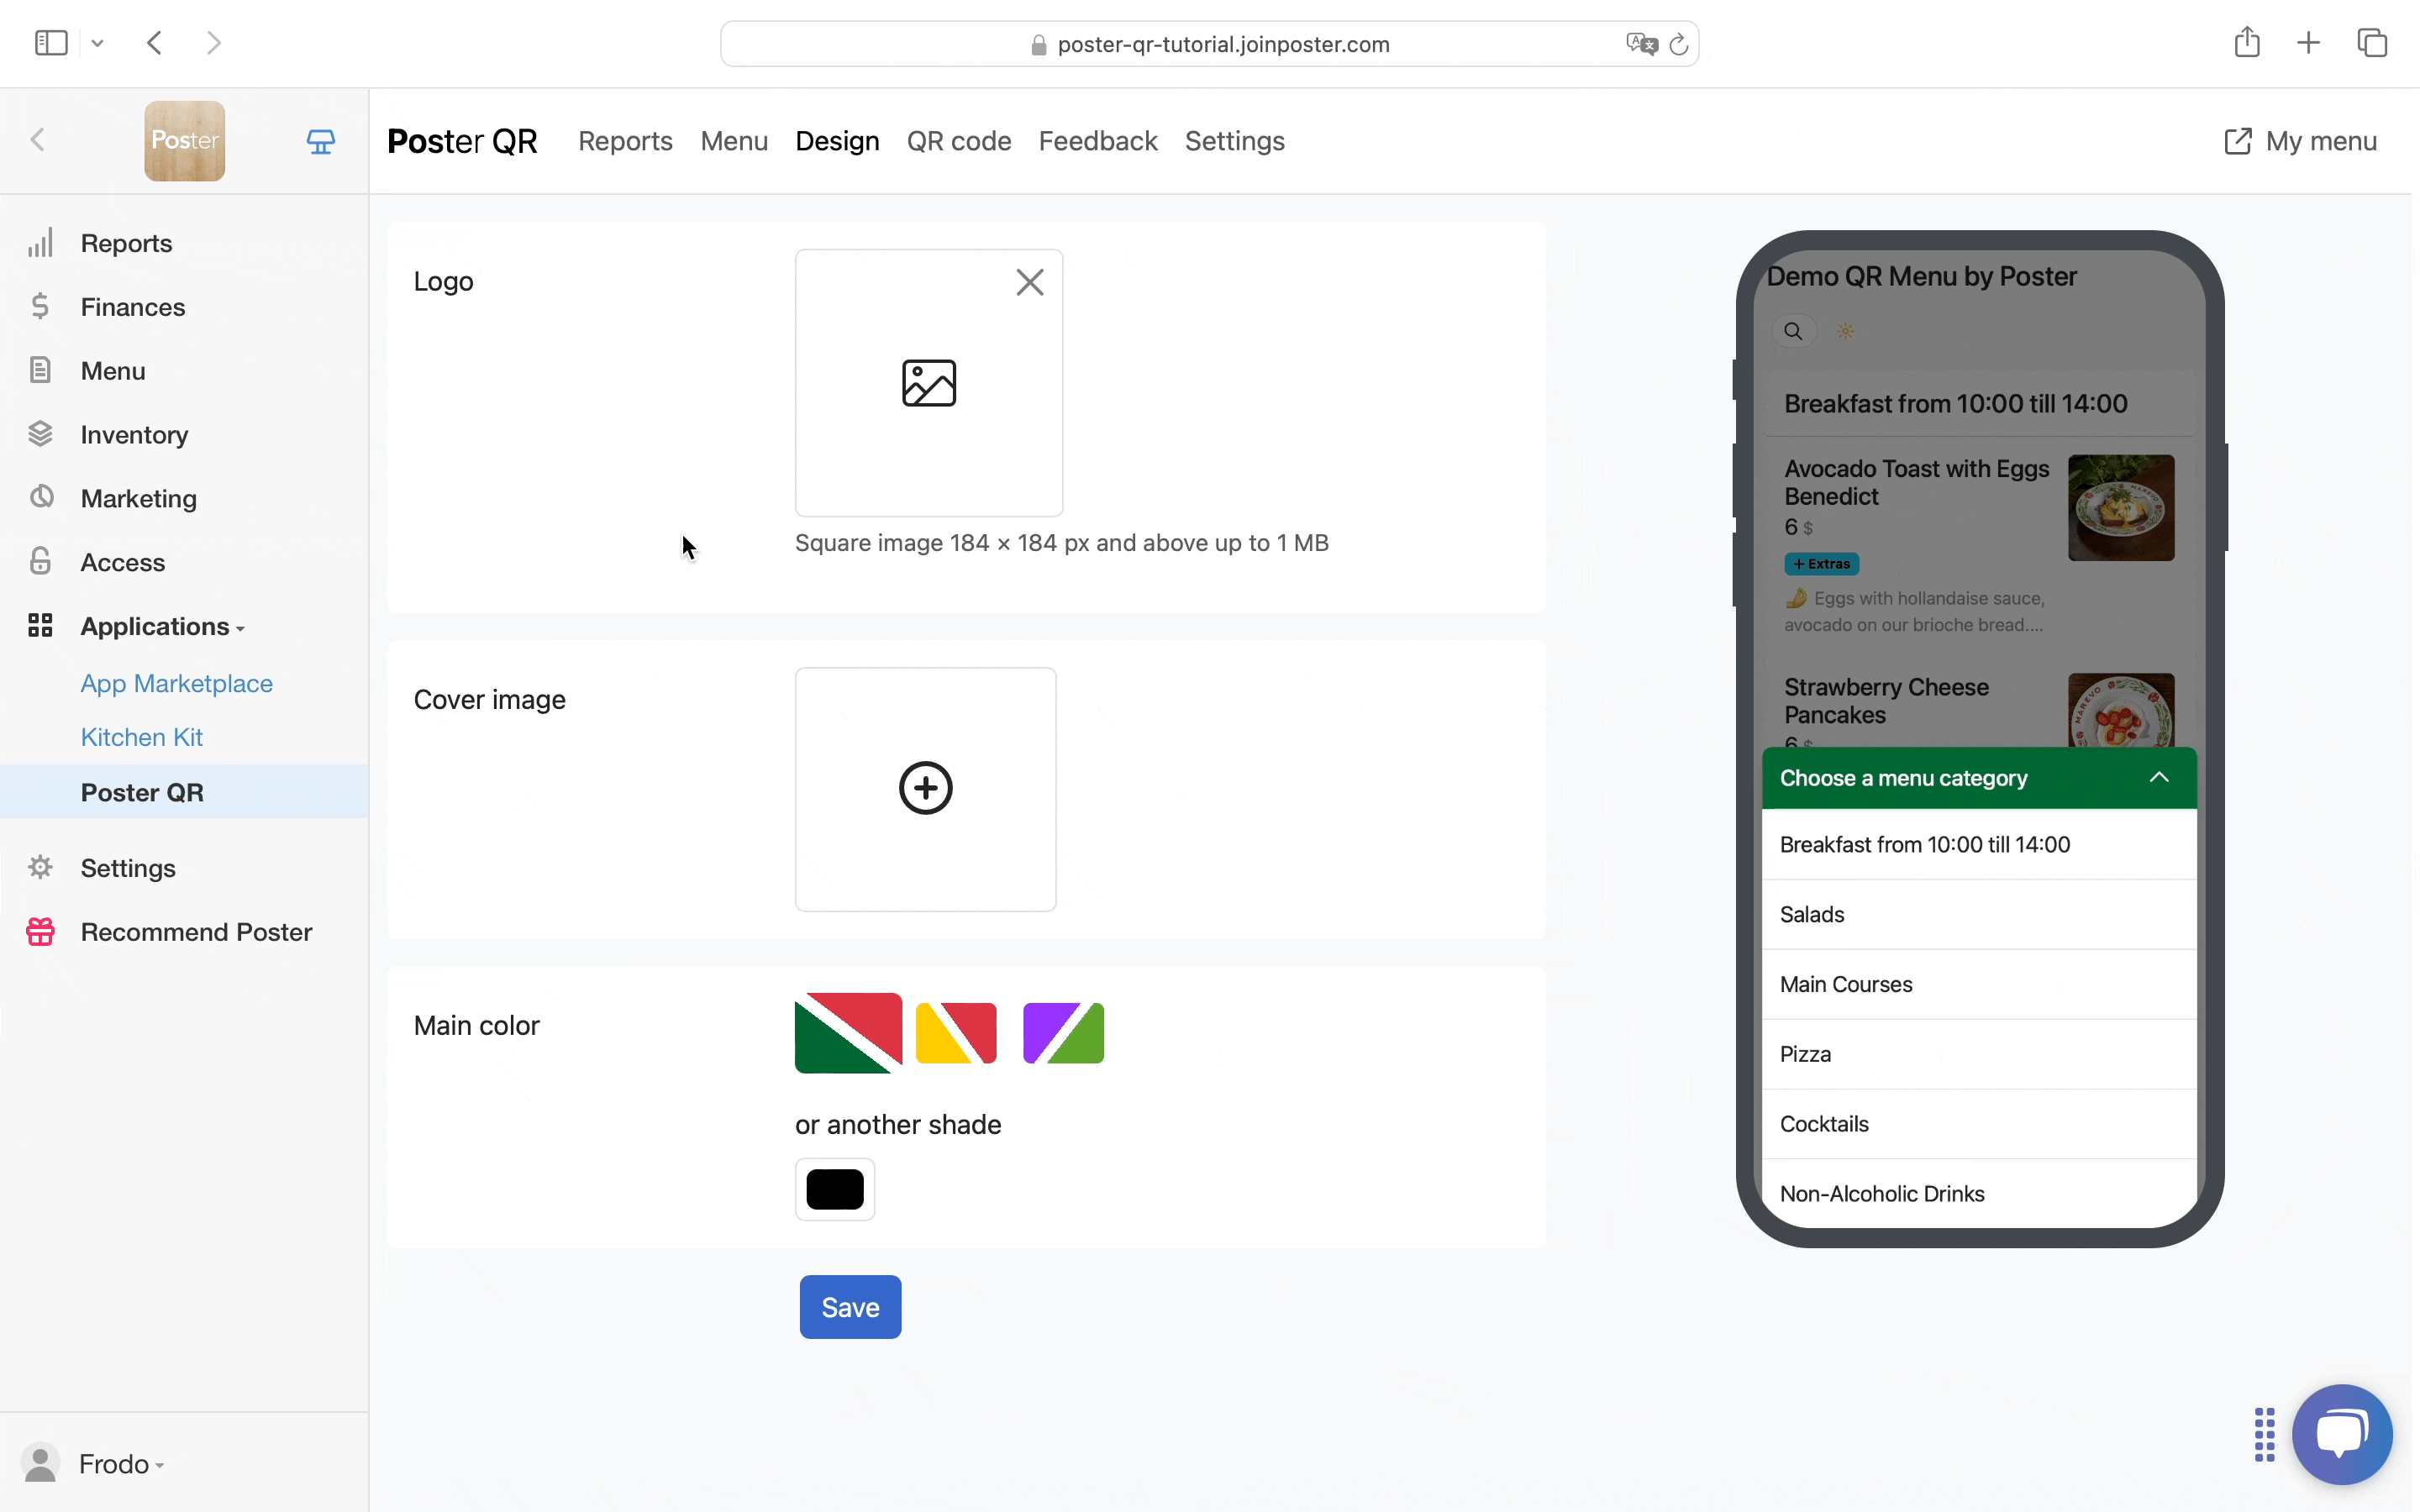The image size is (2420, 1512).
Task: Open Marketing in the sidebar
Action: pos(139,499)
